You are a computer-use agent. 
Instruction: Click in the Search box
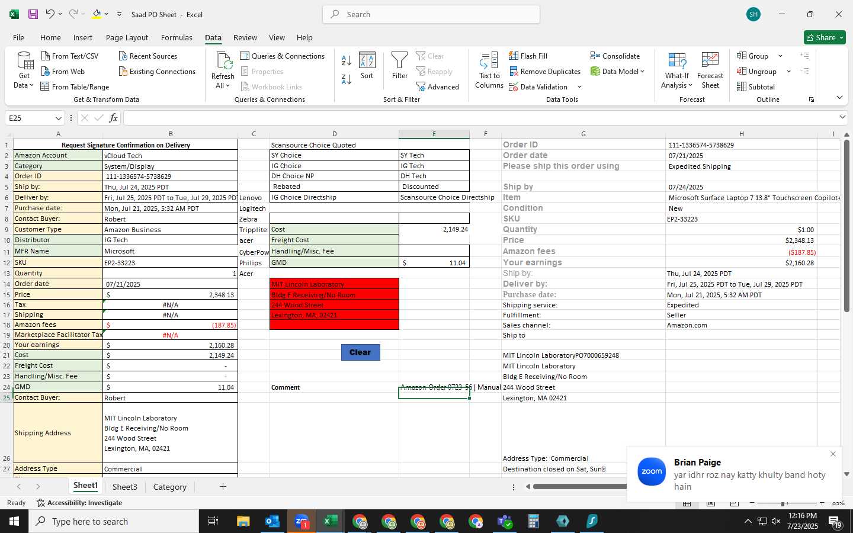(431, 14)
